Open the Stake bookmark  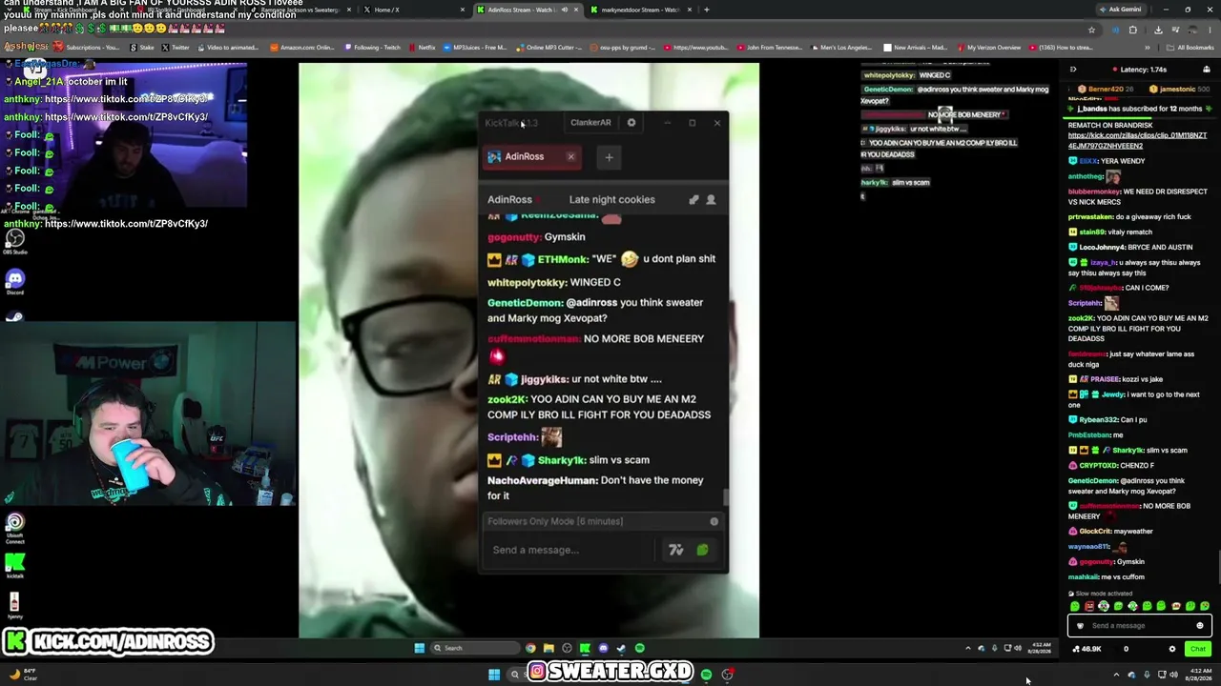141,48
